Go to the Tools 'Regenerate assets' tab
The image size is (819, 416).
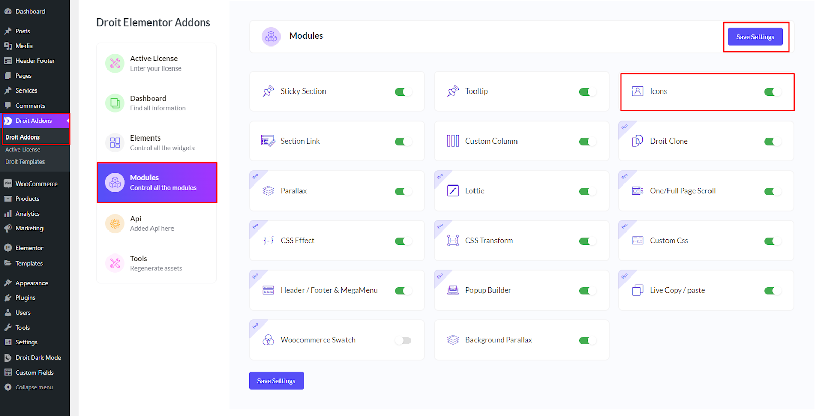pyautogui.click(x=156, y=263)
